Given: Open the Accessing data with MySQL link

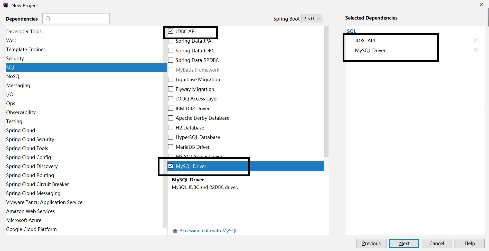Looking at the screenshot, I should 208,231.
